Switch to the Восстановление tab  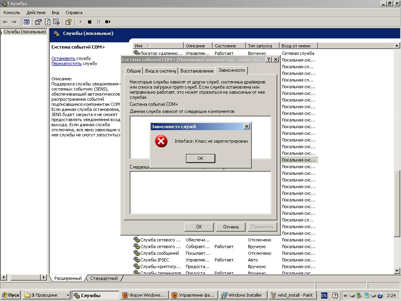[197, 71]
